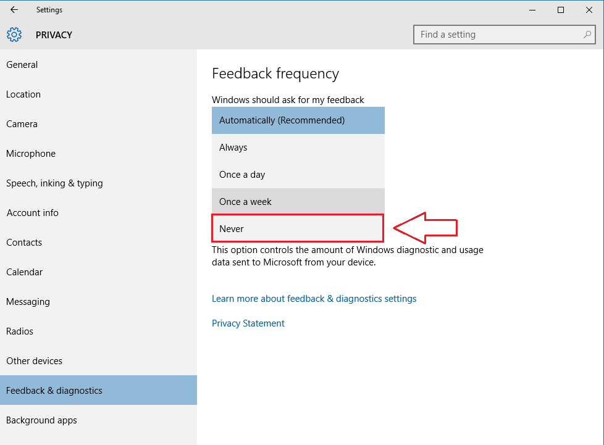
Task: Click the maximize window icon
Action: 561,10
